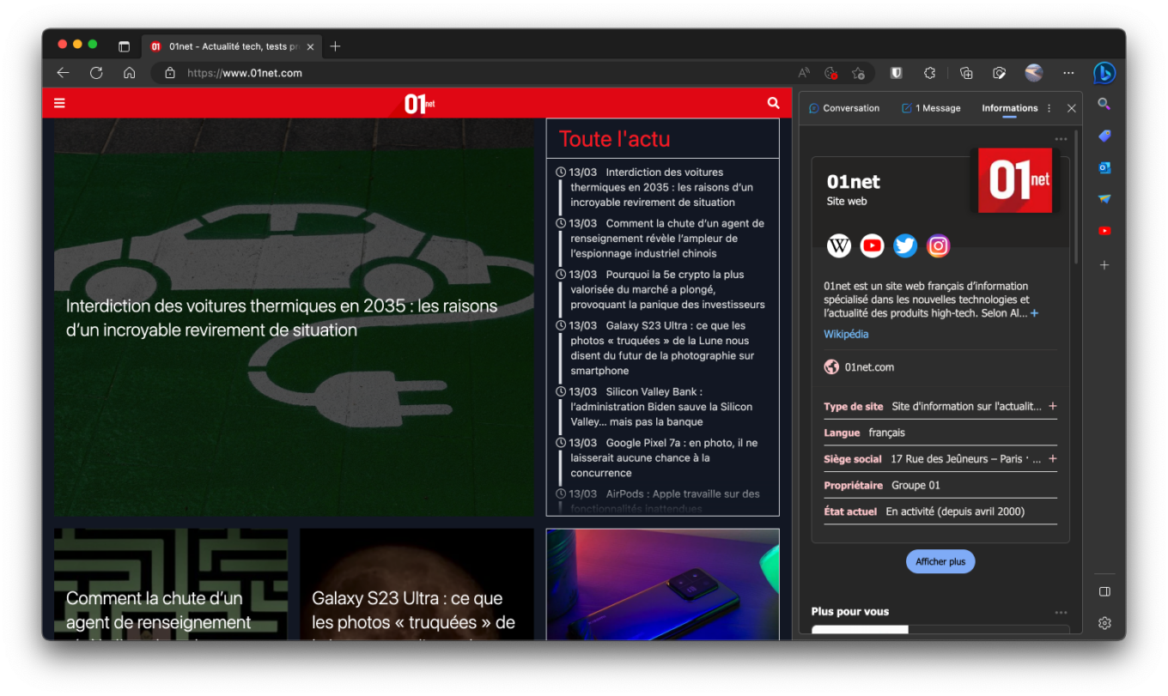Go to the Home page
This screenshot has width=1168, height=696.
coord(129,73)
